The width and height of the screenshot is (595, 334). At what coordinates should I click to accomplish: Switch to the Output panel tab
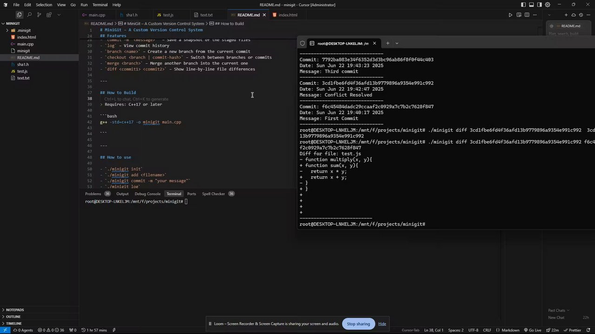pyautogui.click(x=122, y=194)
